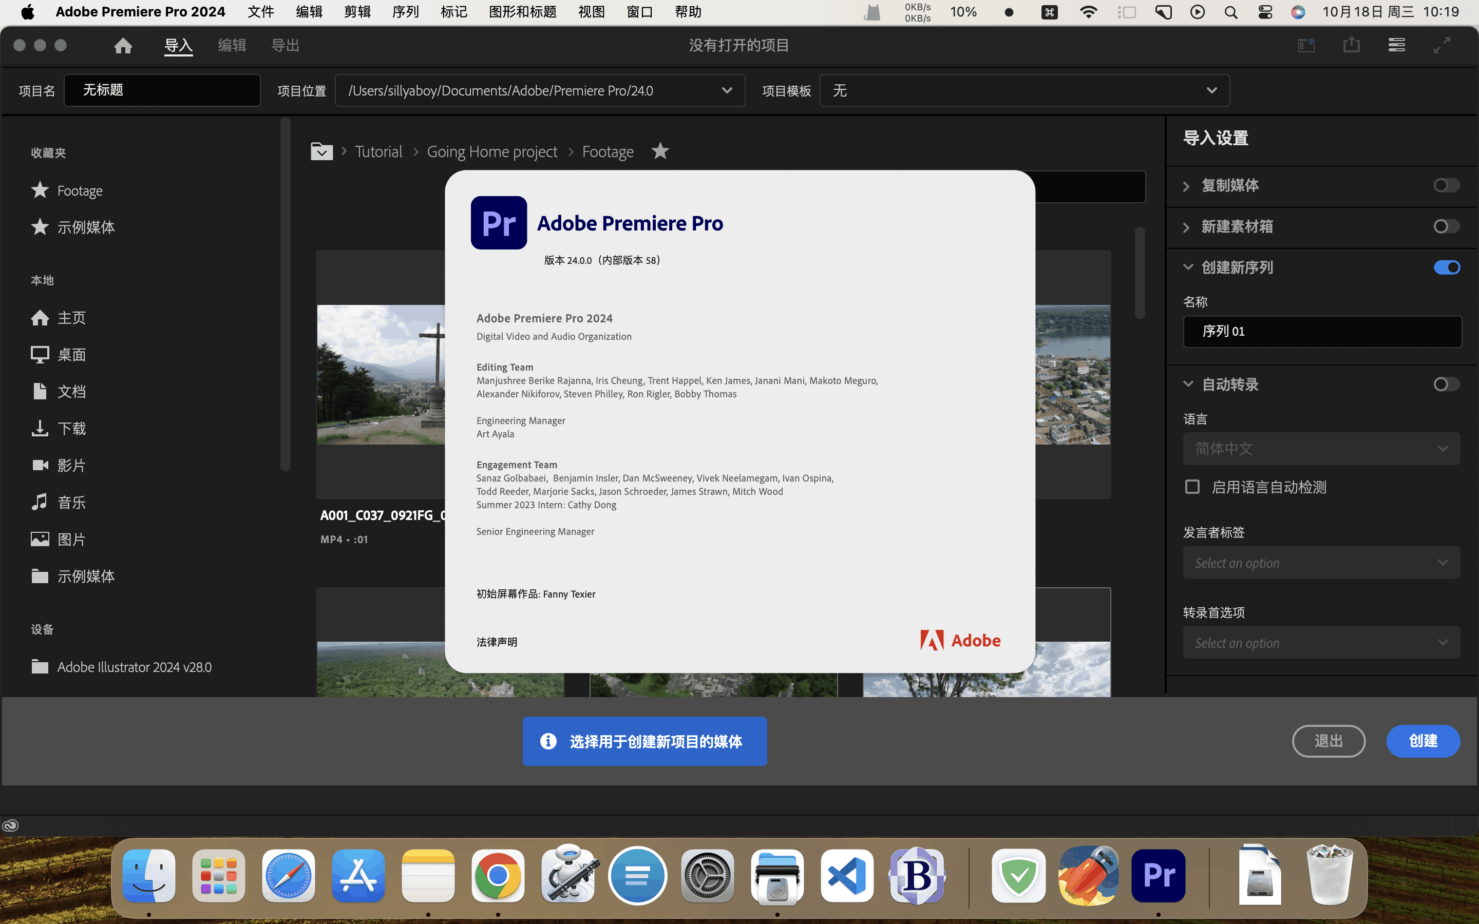The width and height of the screenshot is (1479, 924).
Task: Check 启用语言自动检测 checkbox
Action: [1192, 487]
